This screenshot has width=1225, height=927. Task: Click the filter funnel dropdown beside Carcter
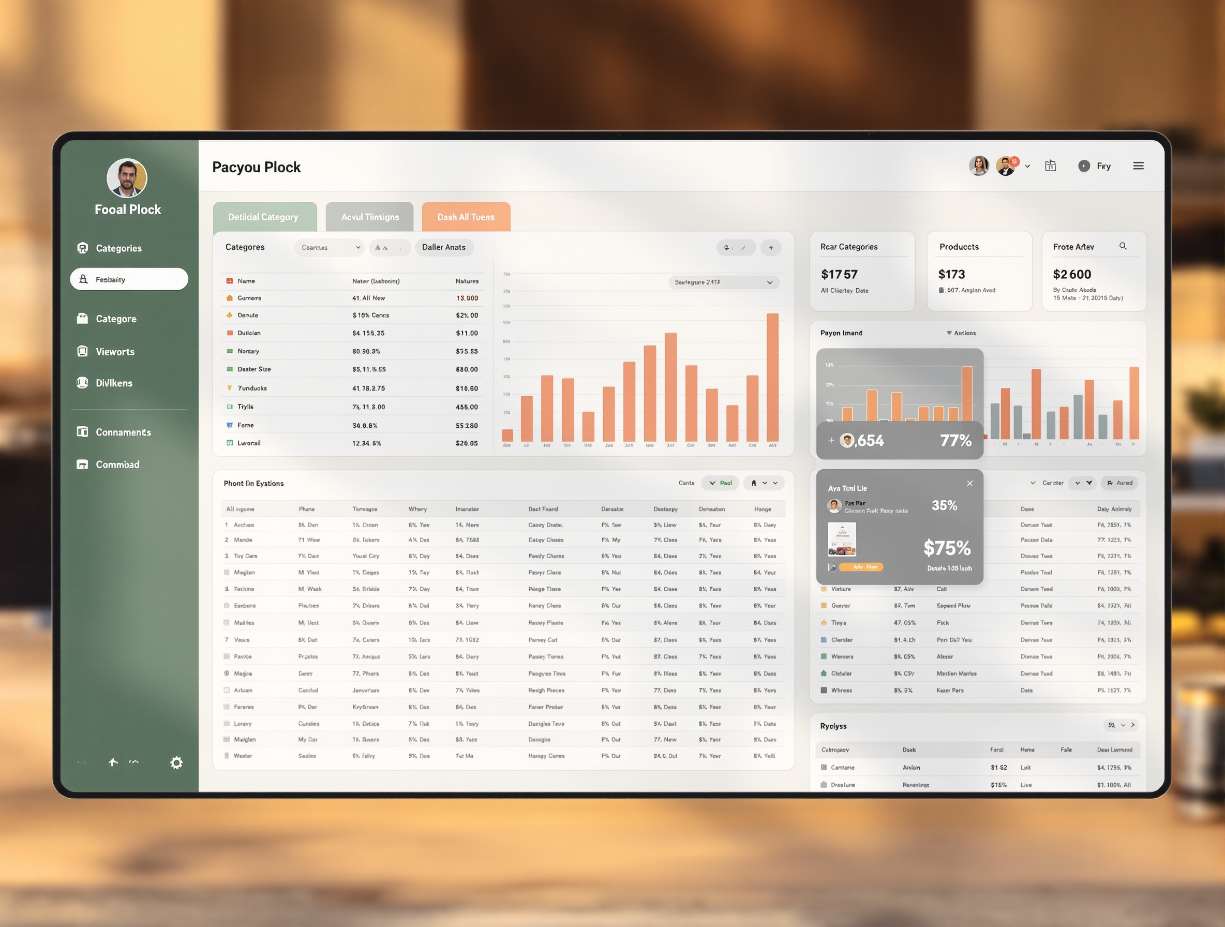(x=1083, y=483)
